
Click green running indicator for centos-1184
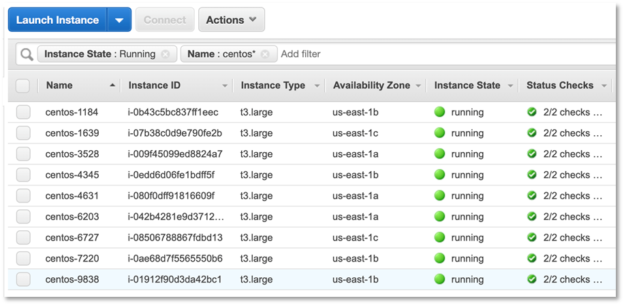pyautogui.click(x=439, y=112)
